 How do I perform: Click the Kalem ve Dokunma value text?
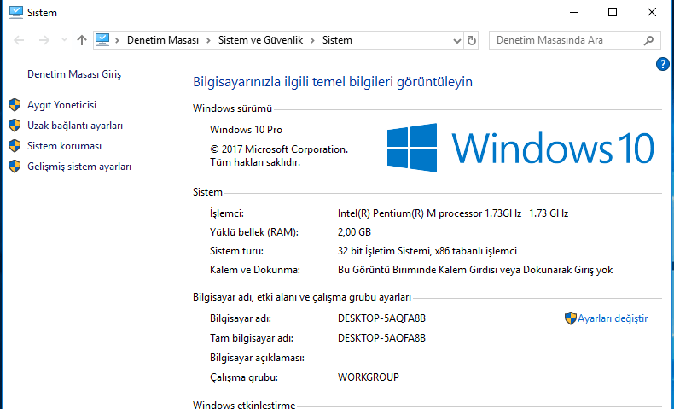tap(475, 270)
